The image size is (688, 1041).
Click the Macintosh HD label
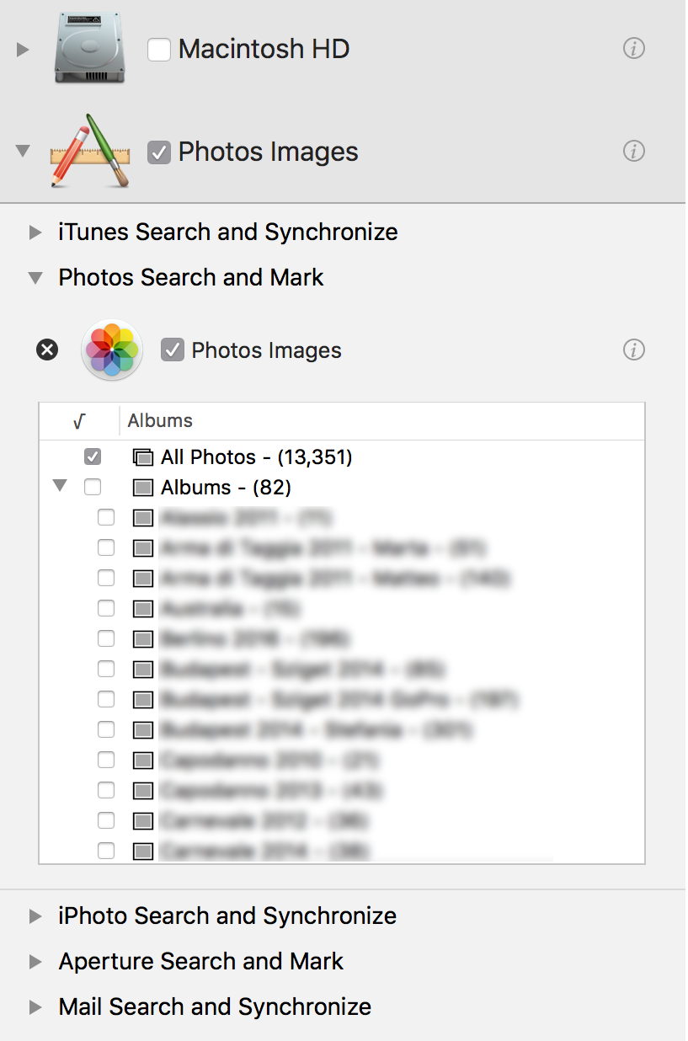tap(264, 49)
